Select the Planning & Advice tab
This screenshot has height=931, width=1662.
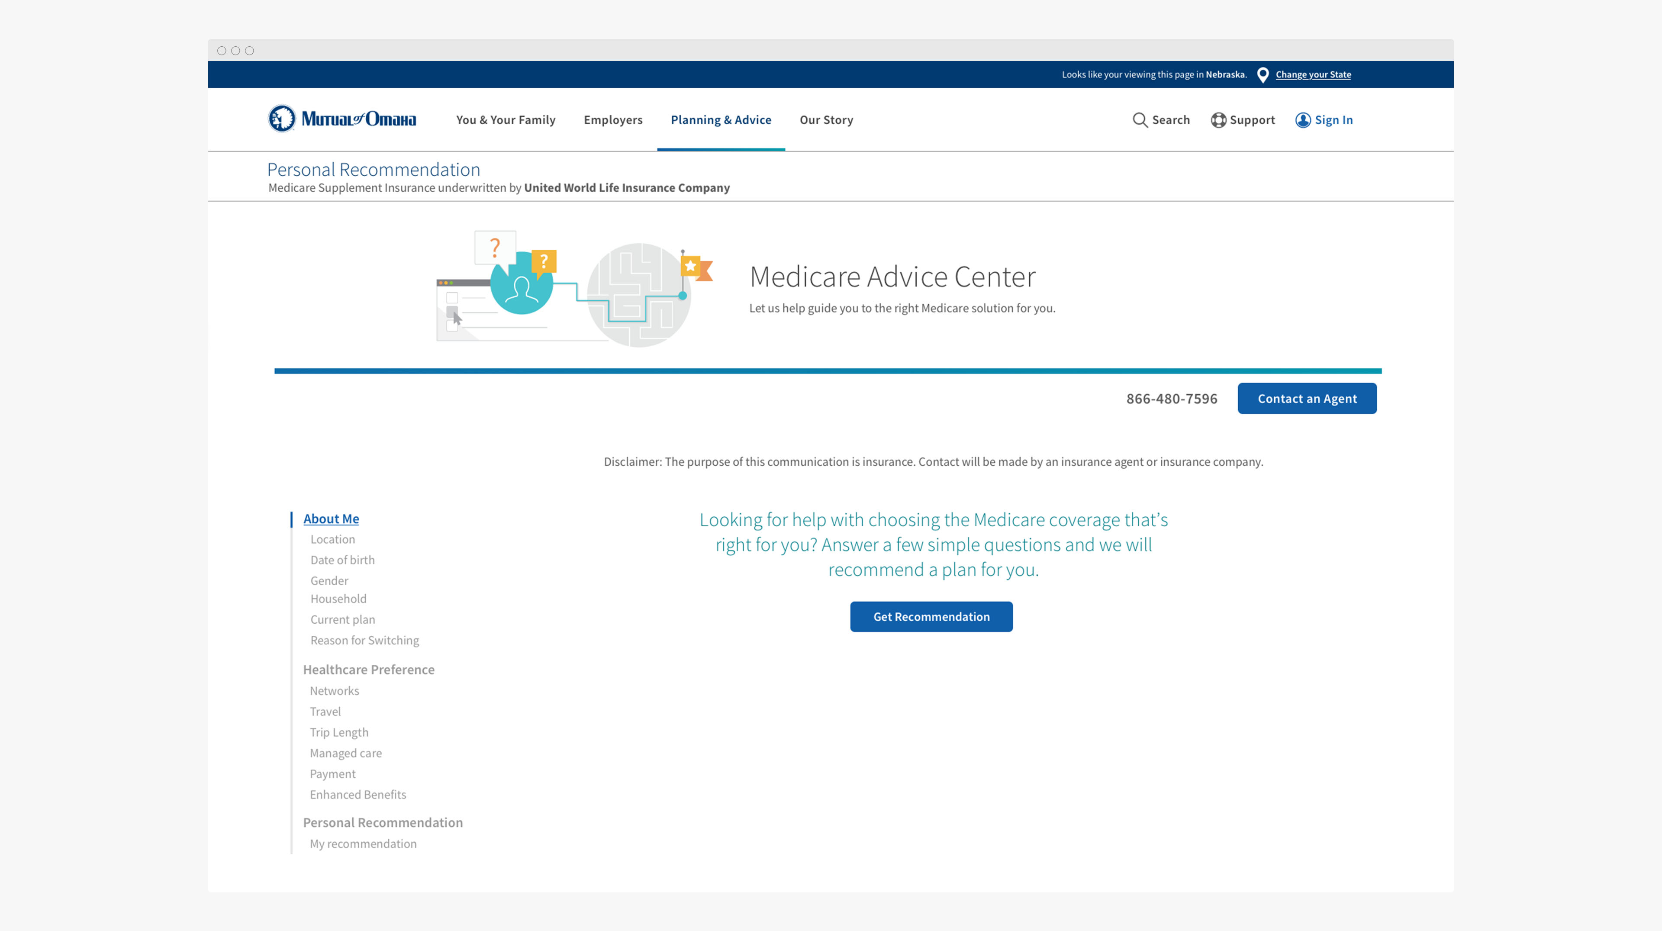pyautogui.click(x=720, y=120)
